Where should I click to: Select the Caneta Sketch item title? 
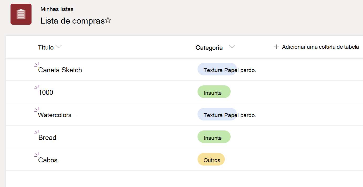pyautogui.click(x=60, y=70)
